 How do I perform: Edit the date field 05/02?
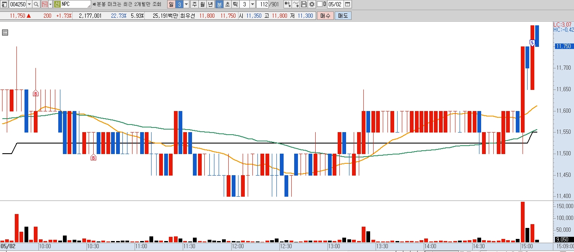tap(335, 4)
